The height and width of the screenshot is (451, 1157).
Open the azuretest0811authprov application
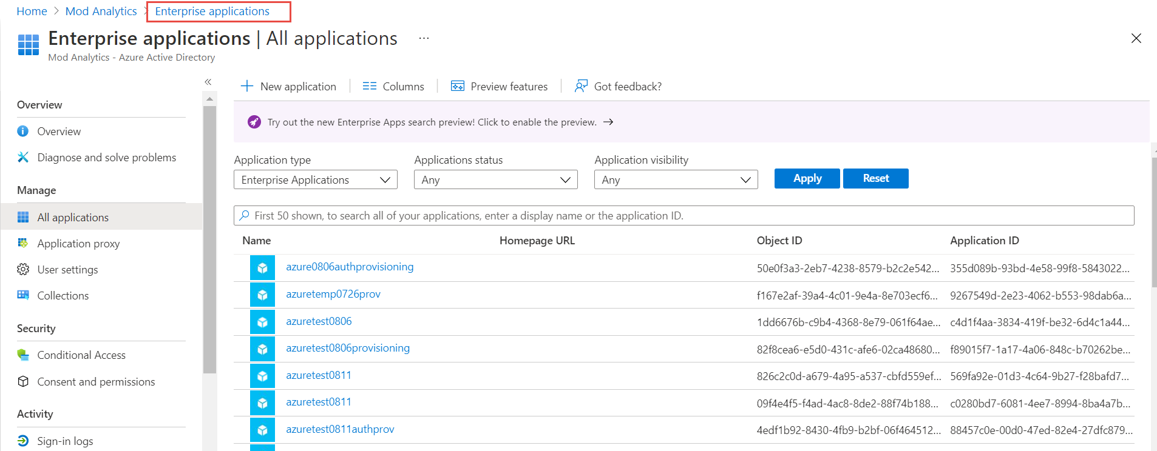[x=340, y=429]
